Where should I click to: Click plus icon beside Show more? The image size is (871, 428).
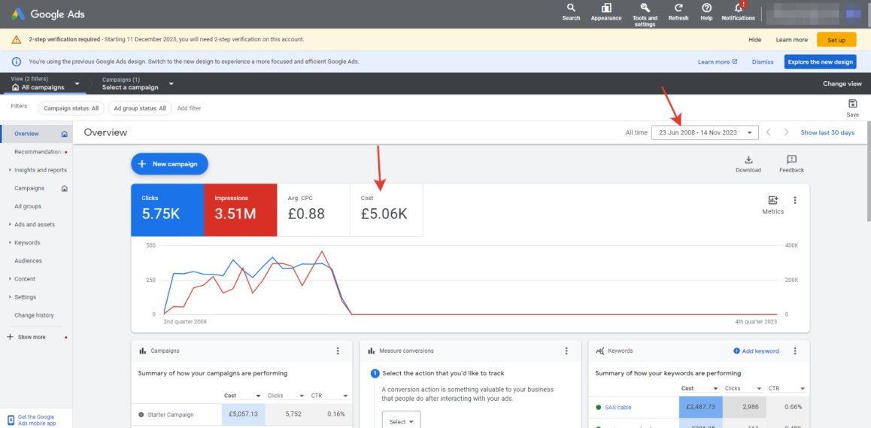10,337
